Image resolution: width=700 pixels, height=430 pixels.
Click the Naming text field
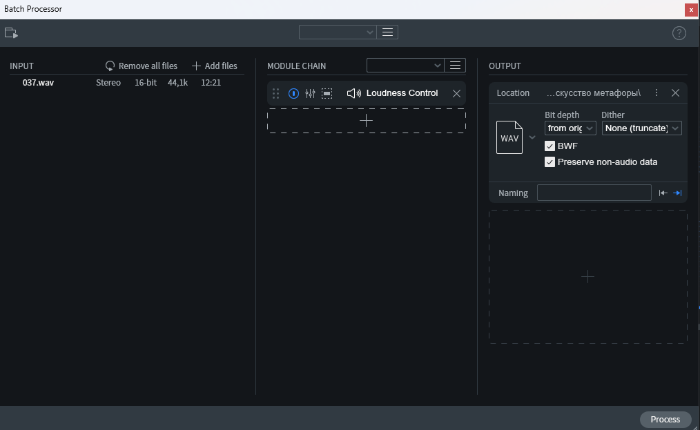pyautogui.click(x=594, y=193)
